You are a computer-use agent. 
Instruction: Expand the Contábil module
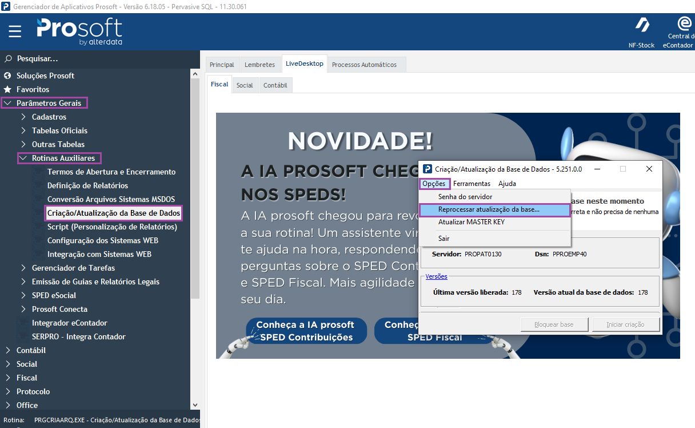point(8,350)
